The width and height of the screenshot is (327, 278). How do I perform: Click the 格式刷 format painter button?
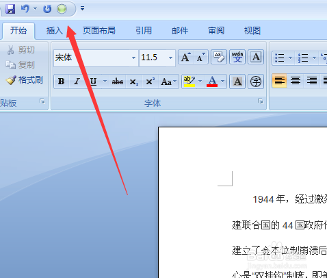click(24, 80)
